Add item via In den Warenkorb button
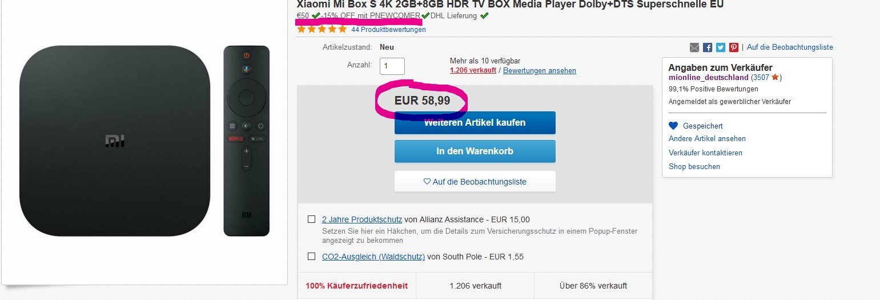This screenshot has height=300, width=880. [x=475, y=151]
